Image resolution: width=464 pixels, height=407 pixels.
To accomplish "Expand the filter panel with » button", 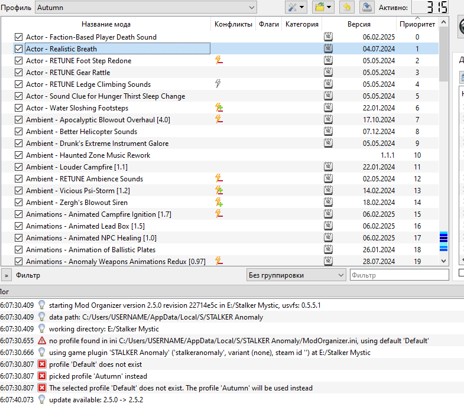I will coord(6,275).
